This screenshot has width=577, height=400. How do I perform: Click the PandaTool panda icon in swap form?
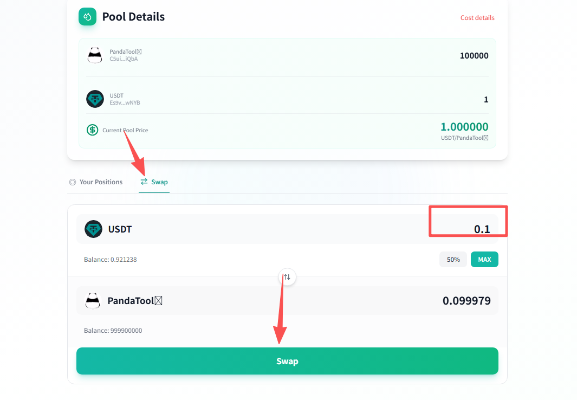(93, 301)
